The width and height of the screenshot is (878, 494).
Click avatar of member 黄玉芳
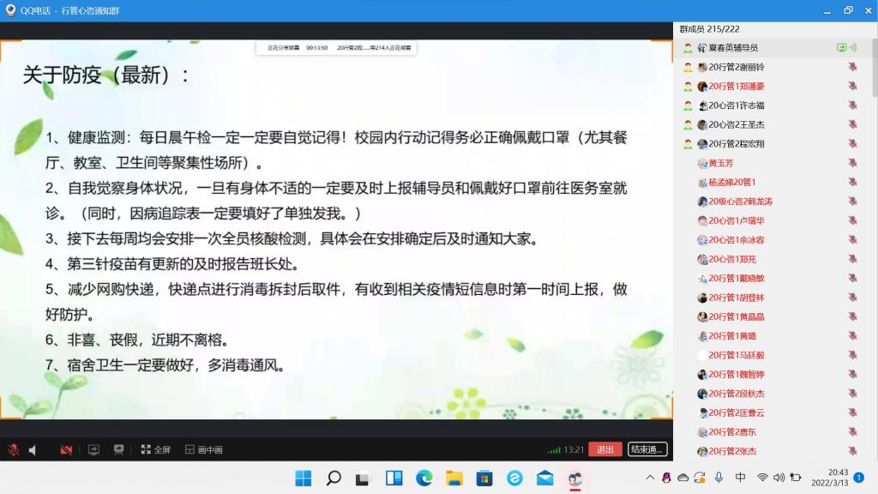(x=702, y=163)
